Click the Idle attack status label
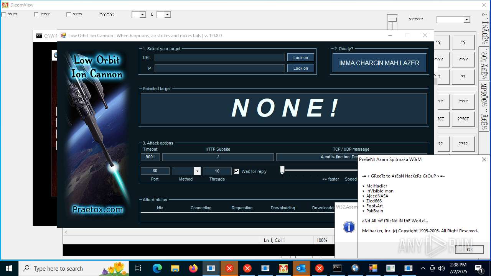This screenshot has height=276, width=491. pyautogui.click(x=160, y=208)
